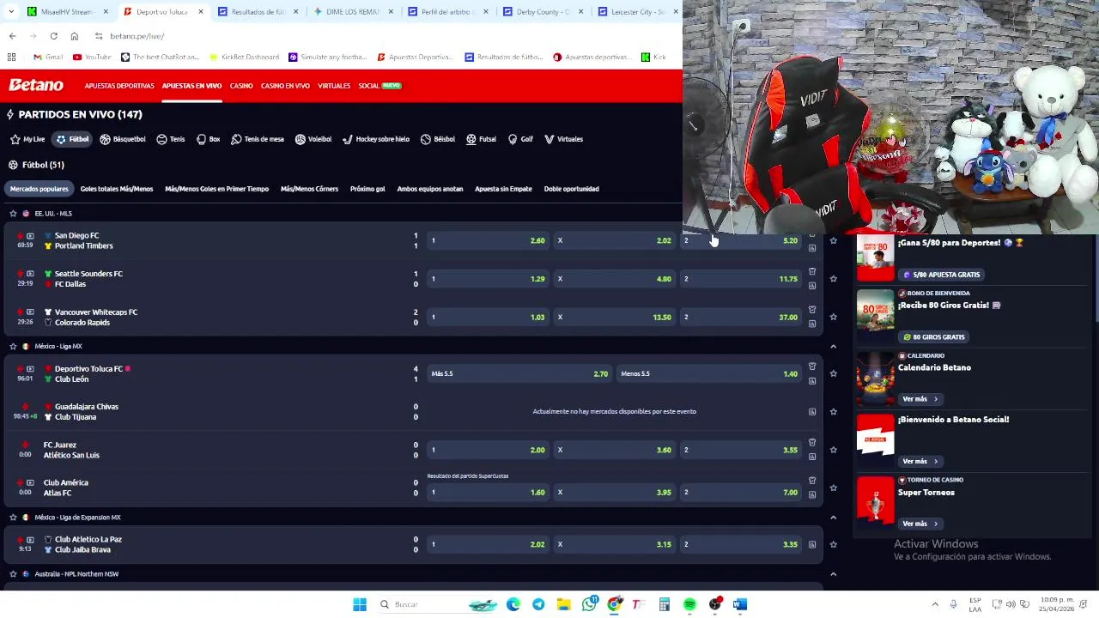Open live stream icon for Seattle Sounders match
The height and width of the screenshot is (618, 1099).
[30, 274]
